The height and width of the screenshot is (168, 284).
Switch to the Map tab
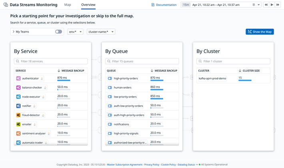point(68,5)
